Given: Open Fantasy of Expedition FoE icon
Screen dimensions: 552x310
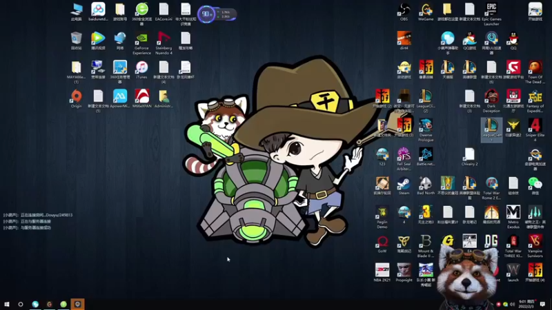Looking at the screenshot, I should (x=535, y=101).
